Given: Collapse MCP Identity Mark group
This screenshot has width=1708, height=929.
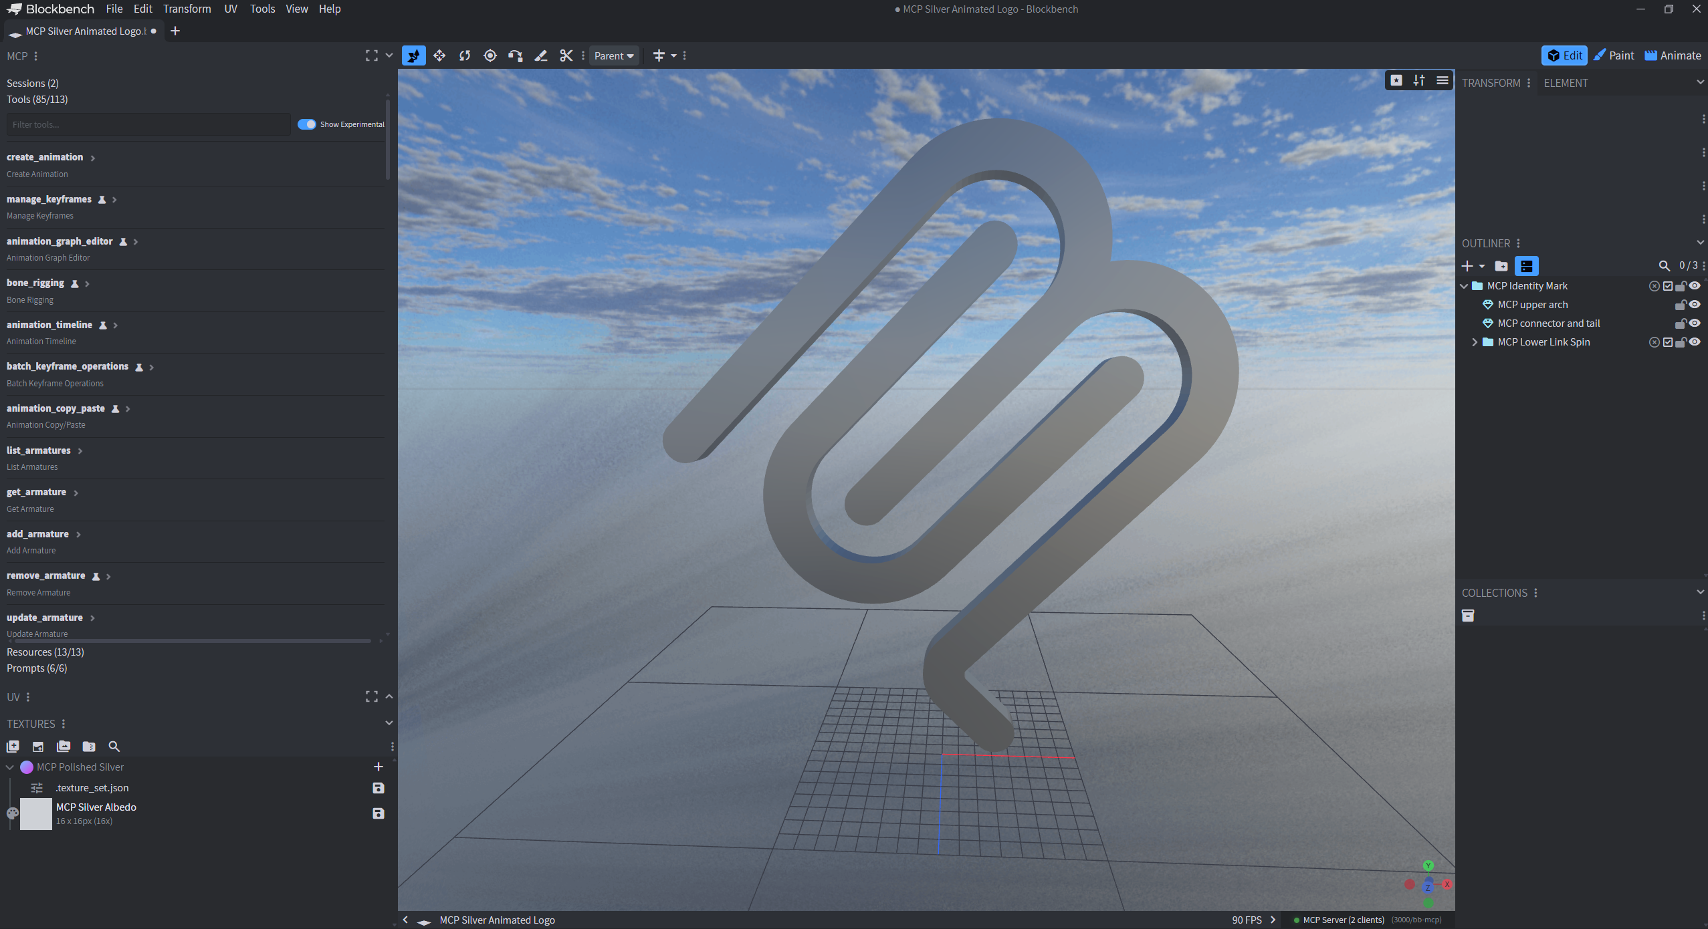Looking at the screenshot, I should coord(1464,286).
